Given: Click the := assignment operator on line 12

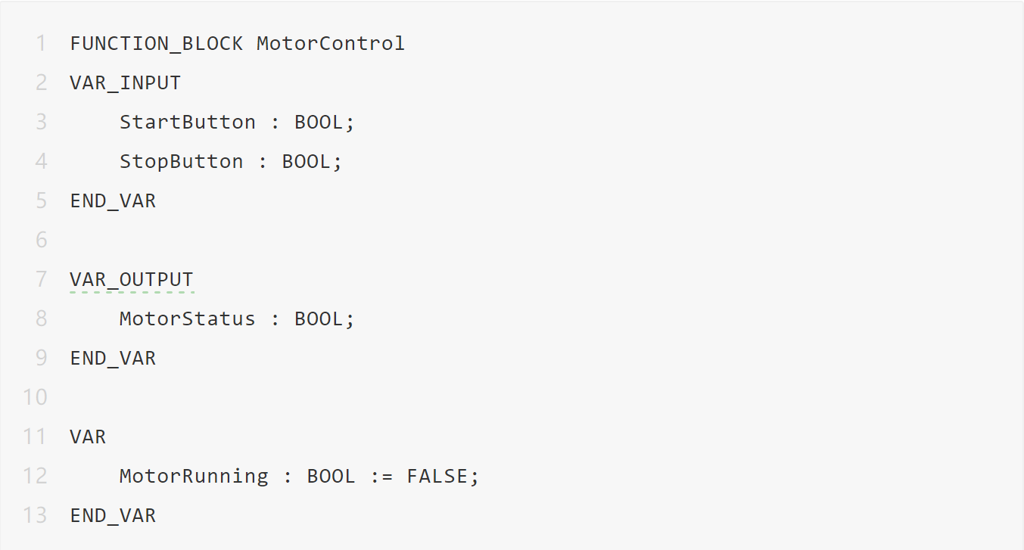Looking at the screenshot, I should point(381,476).
